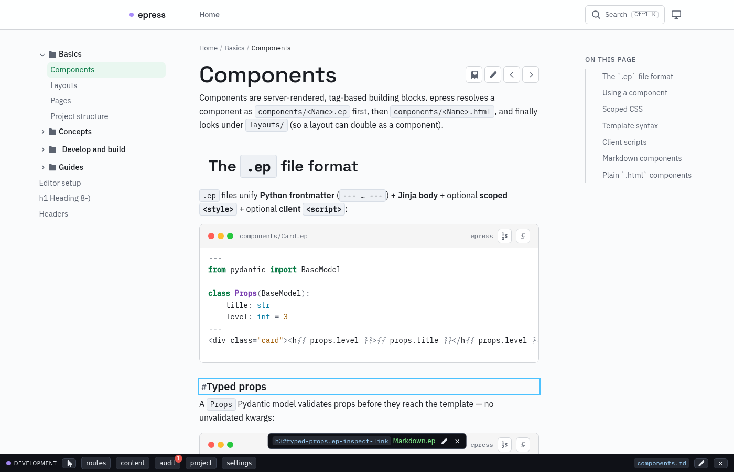
Task: Open Pages sidebar entry
Action: tap(60, 101)
